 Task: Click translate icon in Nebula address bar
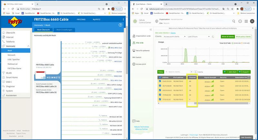[x=223, y=9]
